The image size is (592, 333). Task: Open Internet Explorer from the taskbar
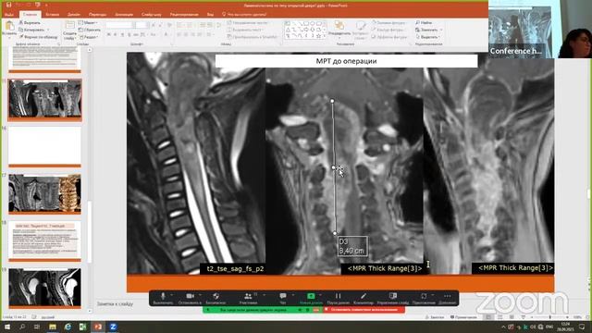[x=68, y=327]
